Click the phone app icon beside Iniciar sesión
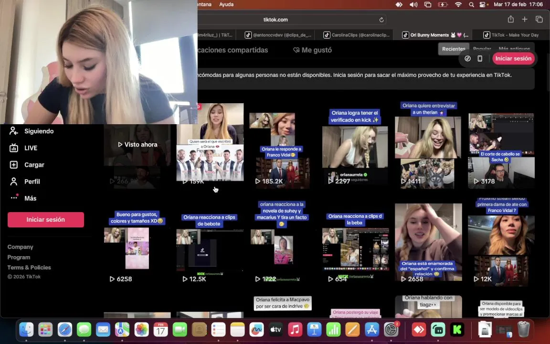Image resolution: width=550 pixels, height=344 pixels. [x=480, y=59]
